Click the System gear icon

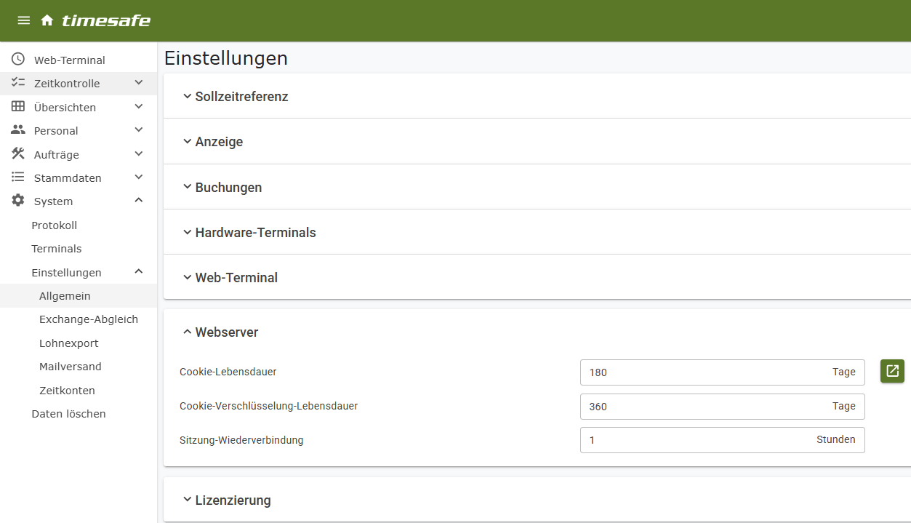[x=18, y=201]
